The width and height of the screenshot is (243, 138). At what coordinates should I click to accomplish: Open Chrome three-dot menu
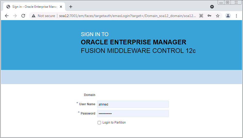(x=236, y=16)
